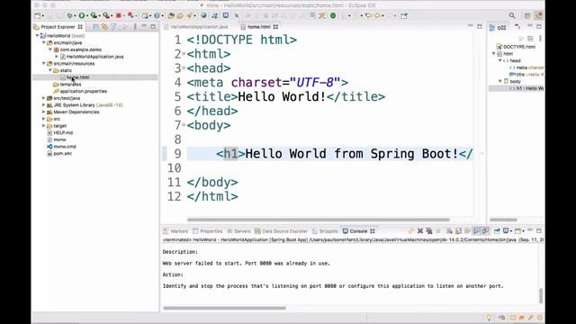Open the Data Source Explorer tab
The width and height of the screenshot is (576, 324).
click(x=281, y=231)
